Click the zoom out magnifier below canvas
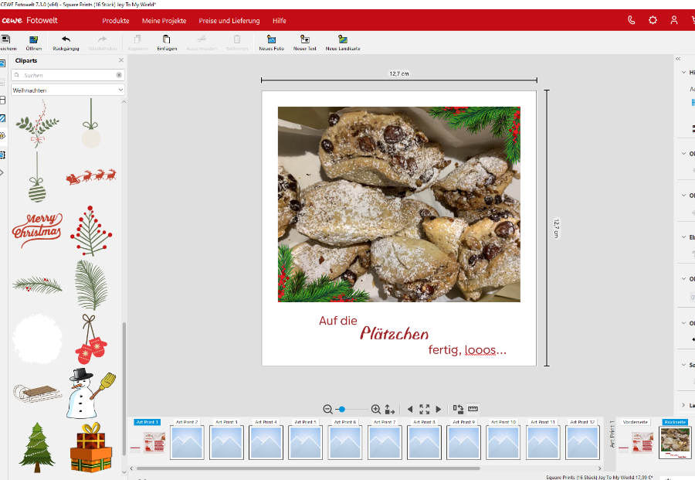Image resolution: width=695 pixels, height=480 pixels. pos(327,409)
